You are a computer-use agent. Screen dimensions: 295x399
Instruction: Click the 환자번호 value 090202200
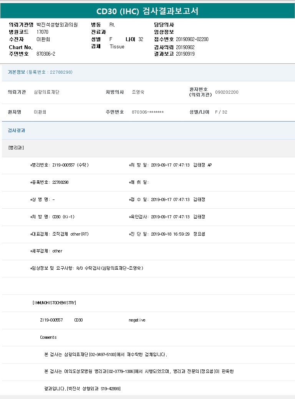coord(227,92)
